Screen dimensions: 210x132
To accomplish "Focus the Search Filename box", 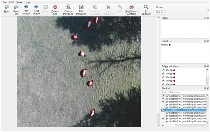I will [x=185, y=92].
